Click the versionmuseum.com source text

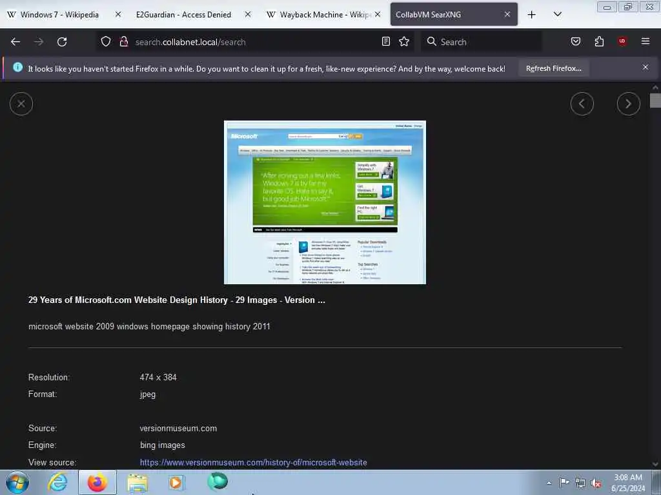[178, 429]
